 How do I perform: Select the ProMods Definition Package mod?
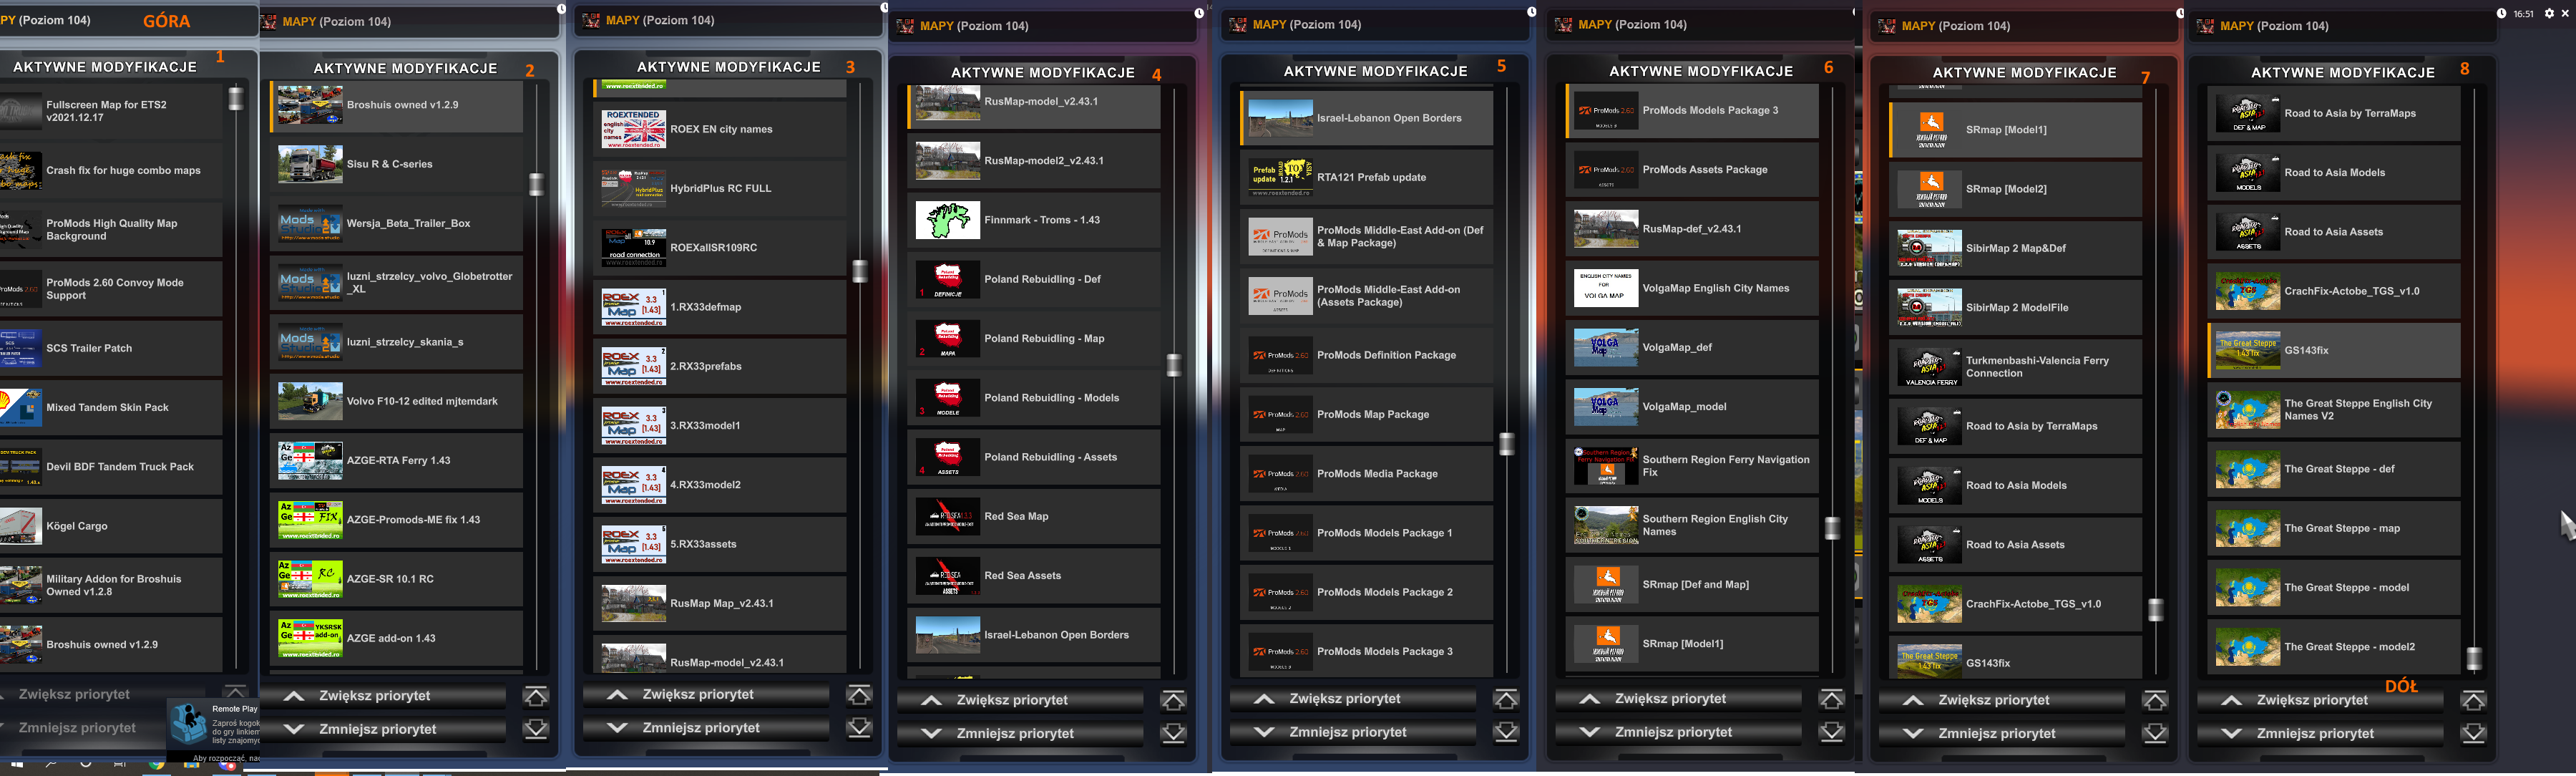pyautogui.click(x=1385, y=355)
